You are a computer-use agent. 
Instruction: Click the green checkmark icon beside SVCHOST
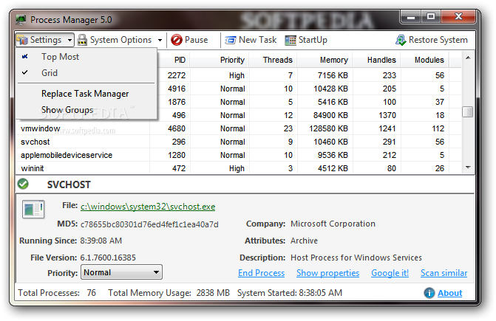pyautogui.click(x=23, y=184)
